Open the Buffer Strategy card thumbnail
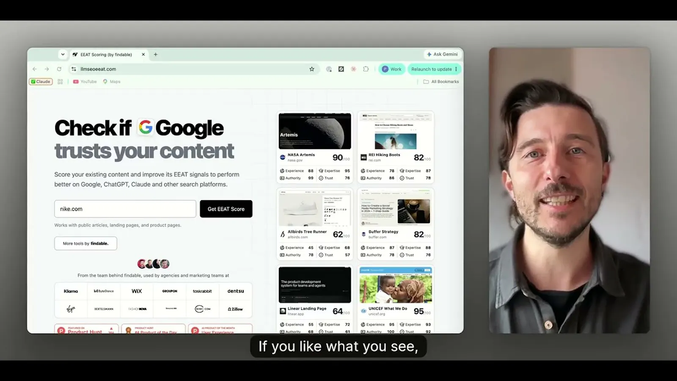This screenshot has height=381, width=677. click(x=396, y=208)
